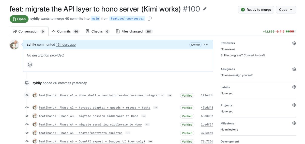Open the feature/hono-server branch link

(x=127, y=19)
